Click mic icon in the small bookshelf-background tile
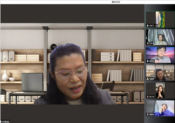This screenshot has height=123, width=175. point(148,79)
